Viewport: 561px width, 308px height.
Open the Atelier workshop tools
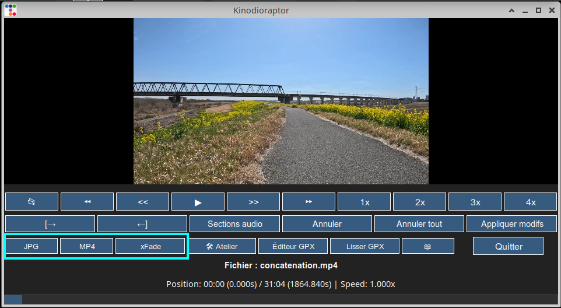pos(222,246)
